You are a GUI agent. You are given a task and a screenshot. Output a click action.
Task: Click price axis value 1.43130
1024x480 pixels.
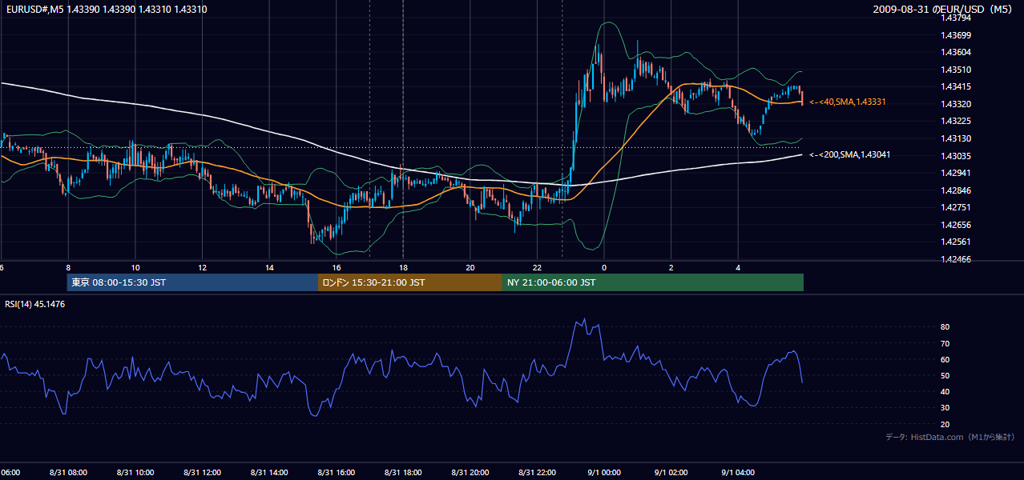pos(955,138)
